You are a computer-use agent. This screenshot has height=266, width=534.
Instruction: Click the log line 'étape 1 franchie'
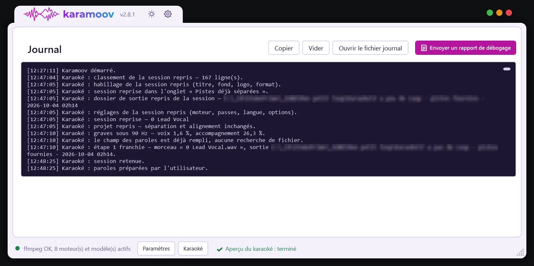(x=262, y=151)
